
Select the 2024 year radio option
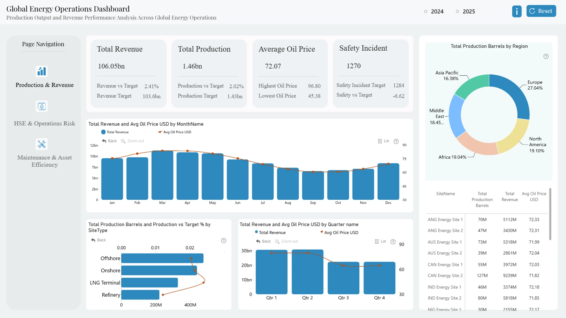434,11
